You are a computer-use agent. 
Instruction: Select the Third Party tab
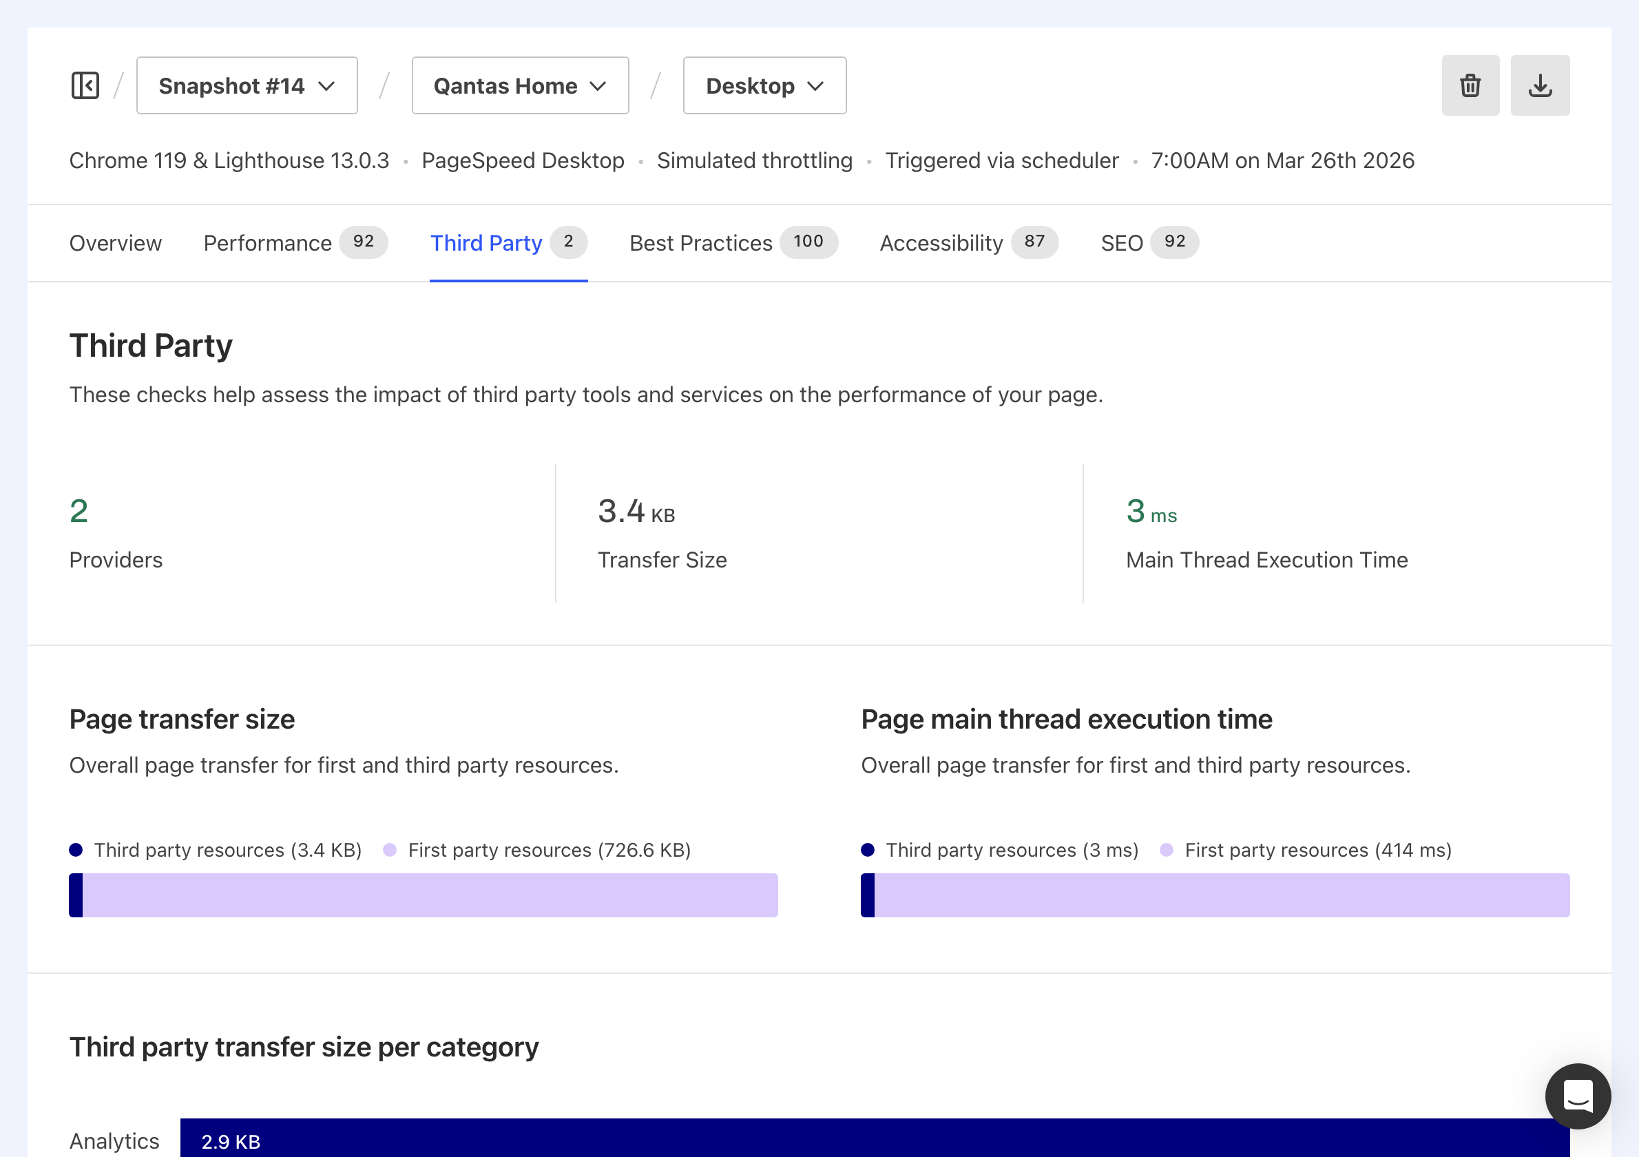pos(486,242)
